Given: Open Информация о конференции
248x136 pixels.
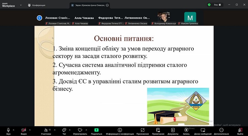Looking at the screenshot, I should point(120,130).
